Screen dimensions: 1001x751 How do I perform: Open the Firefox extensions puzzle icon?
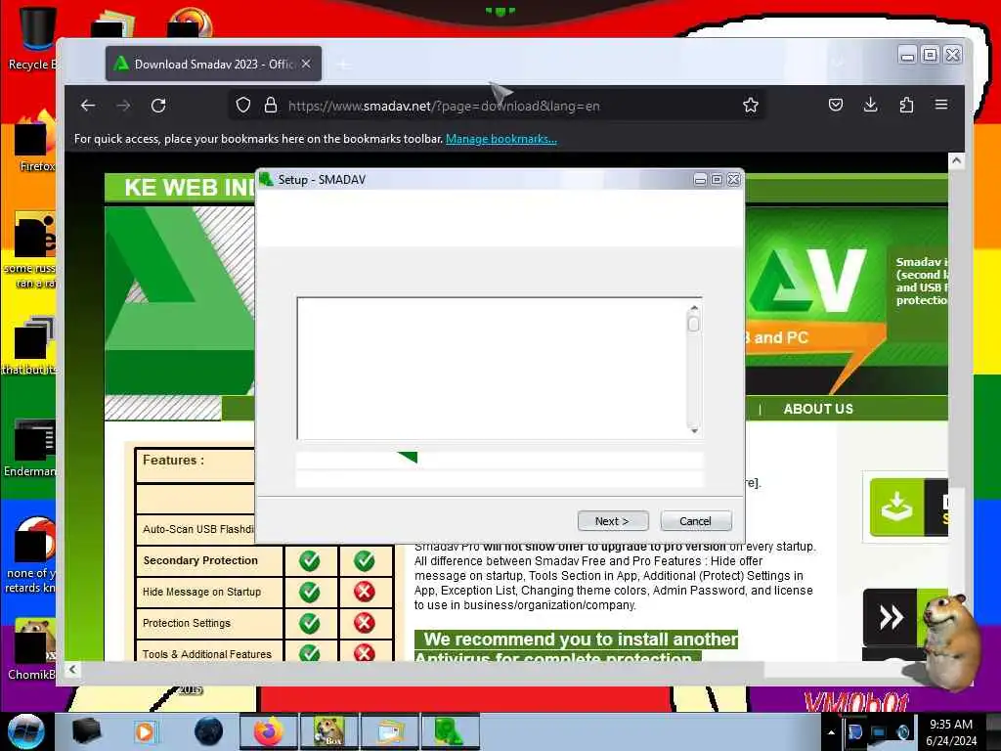pos(906,105)
